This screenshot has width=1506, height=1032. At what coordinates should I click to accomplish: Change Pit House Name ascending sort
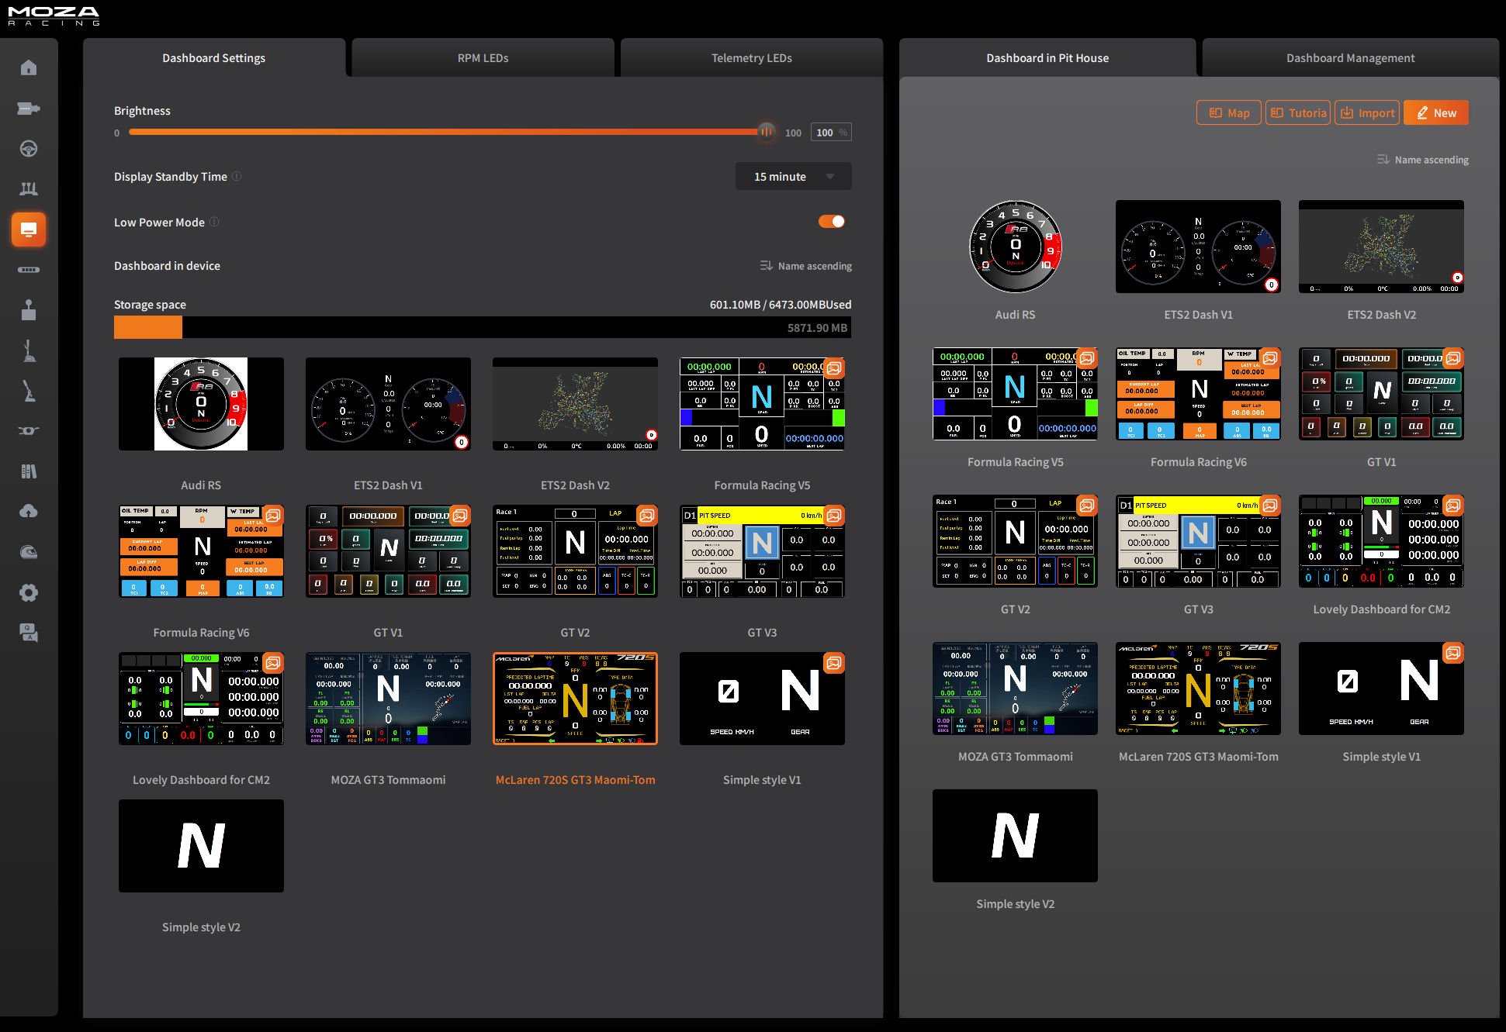(x=1423, y=160)
